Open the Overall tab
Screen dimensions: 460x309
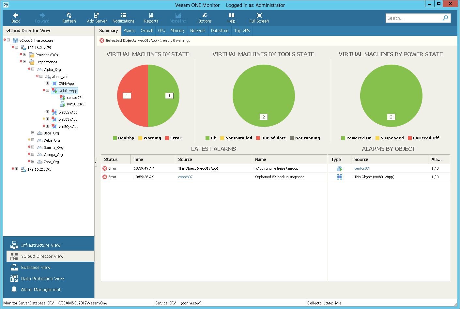146,31
